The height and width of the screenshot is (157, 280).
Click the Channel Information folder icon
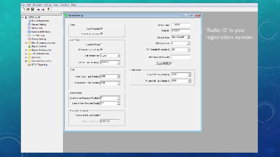29,61
